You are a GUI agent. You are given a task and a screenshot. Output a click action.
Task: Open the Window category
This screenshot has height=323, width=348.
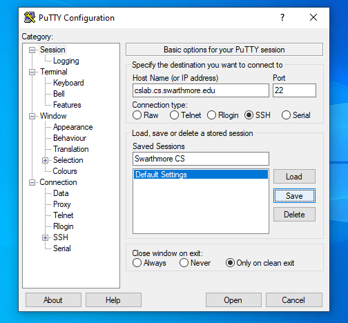point(53,116)
